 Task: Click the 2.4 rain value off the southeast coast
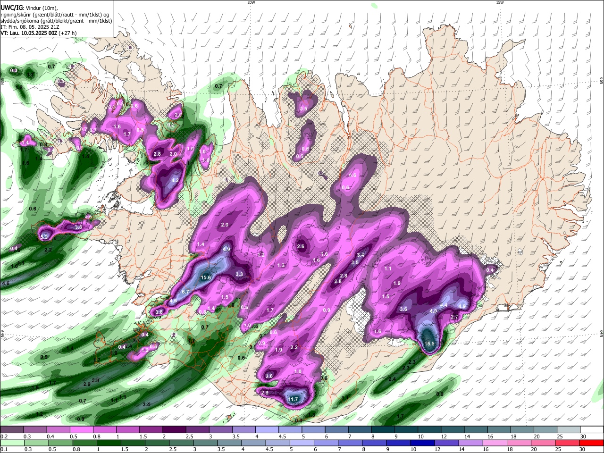pos(392,379)
